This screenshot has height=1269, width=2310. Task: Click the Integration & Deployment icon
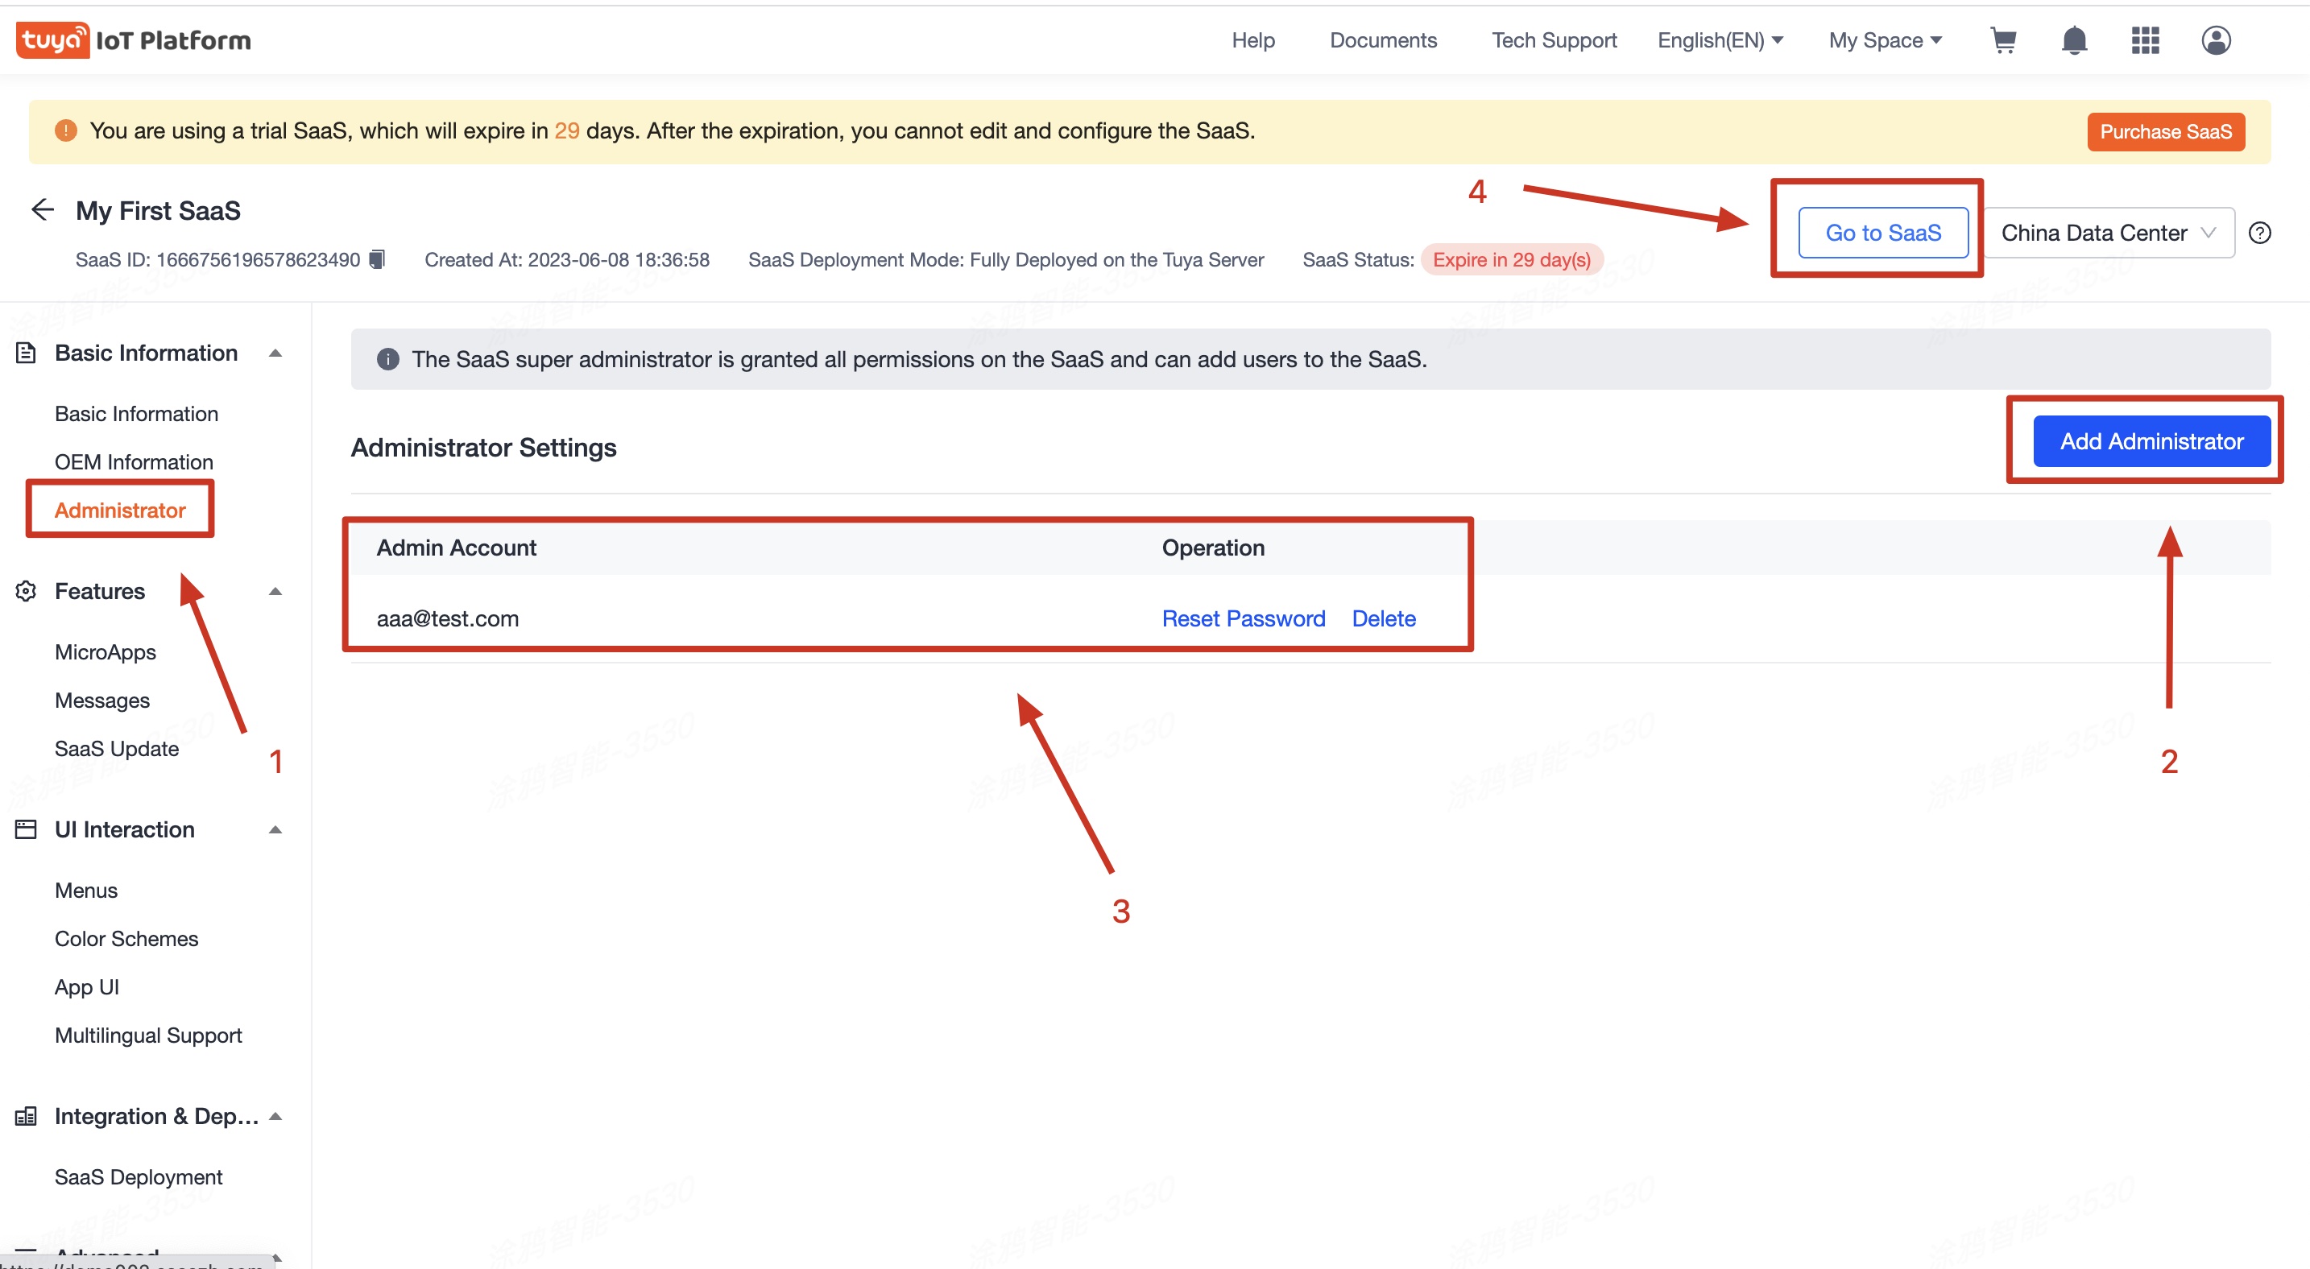(26, 1117)
